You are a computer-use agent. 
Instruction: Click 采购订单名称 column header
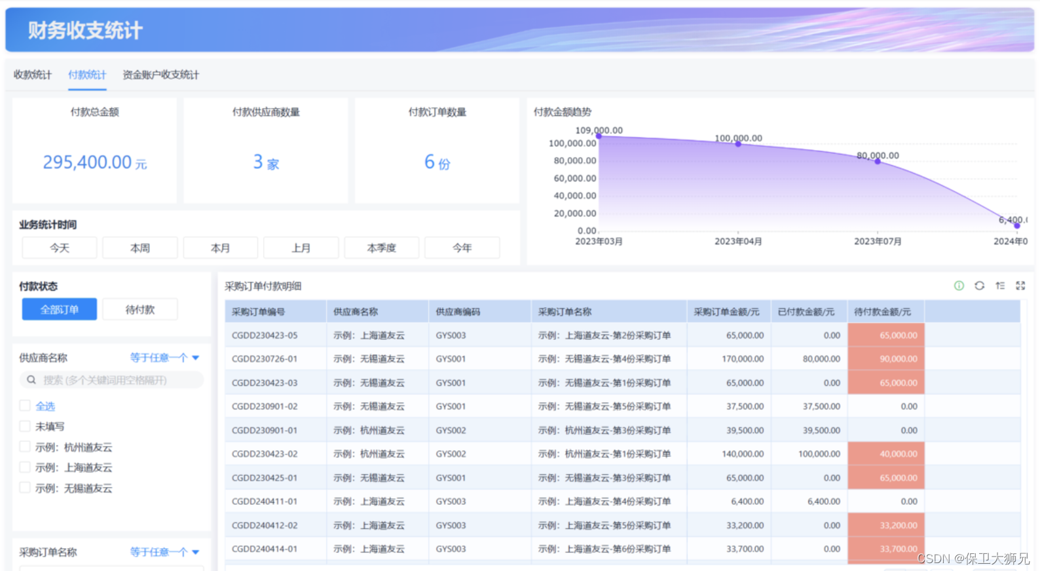[609, 312]
